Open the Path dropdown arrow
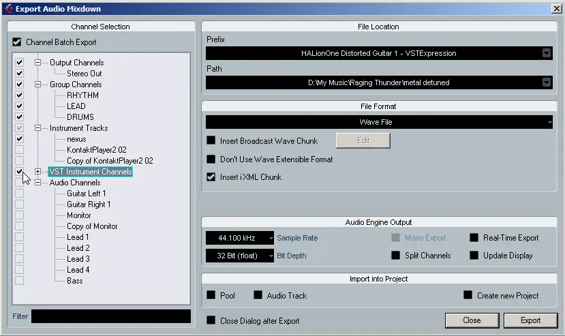The width and height of the screenshot is (565, 336). pos(546,82)
